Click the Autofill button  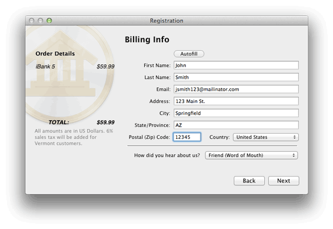point(189,54)
